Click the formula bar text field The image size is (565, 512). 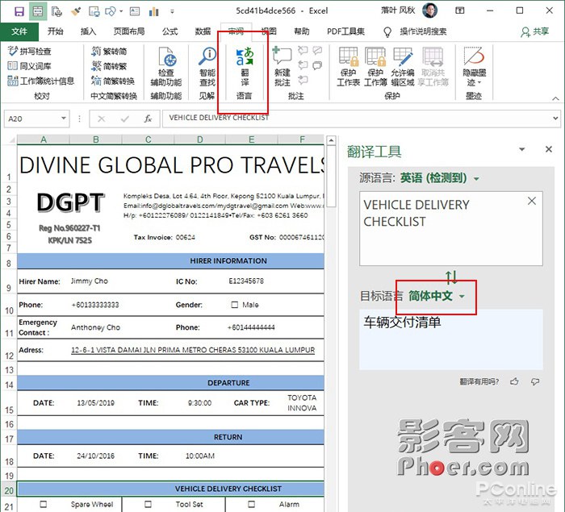tap(357, 118)
